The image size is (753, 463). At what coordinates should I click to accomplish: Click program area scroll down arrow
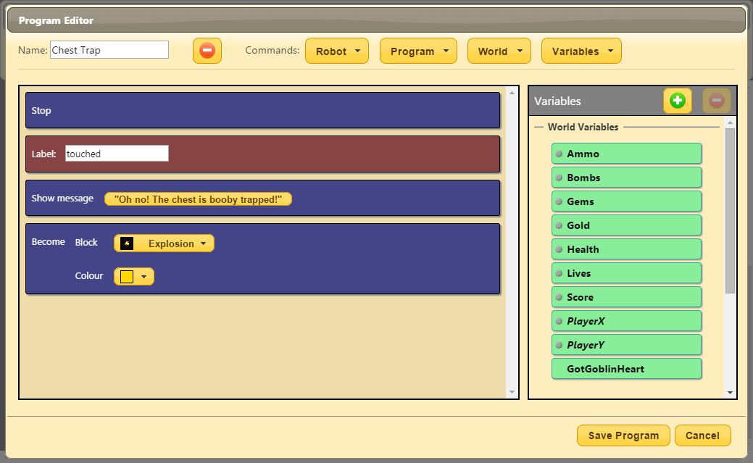click(x=512, y=392)
